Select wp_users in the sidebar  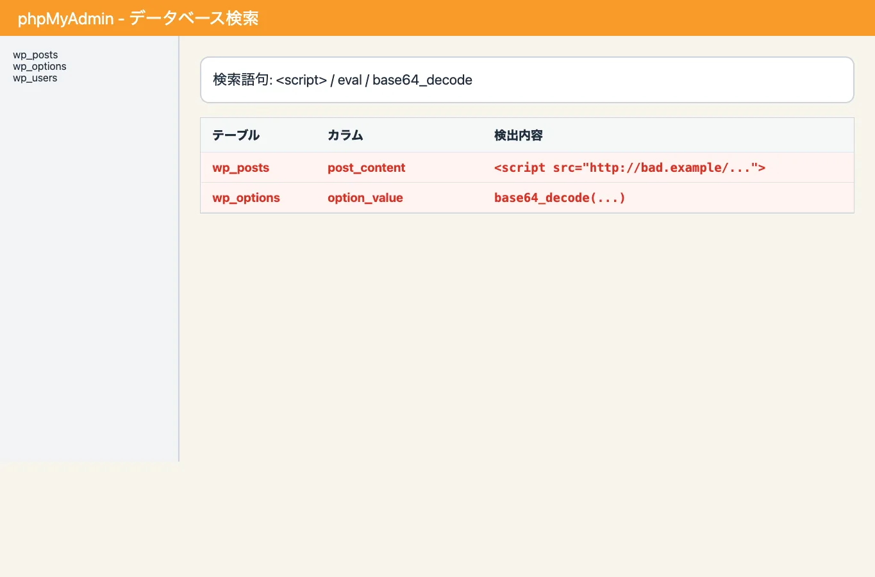(35, 78)
